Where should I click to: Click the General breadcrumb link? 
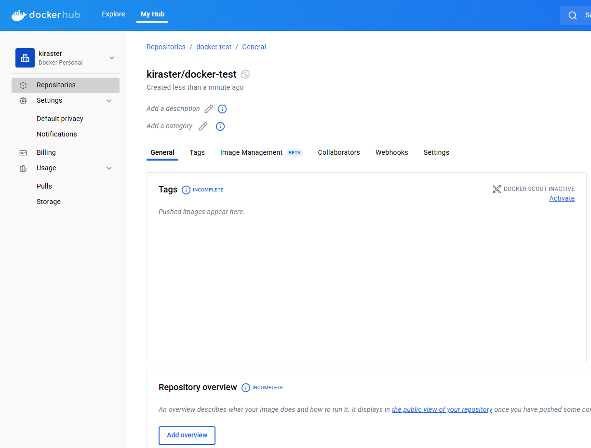(x=254, y=47)
